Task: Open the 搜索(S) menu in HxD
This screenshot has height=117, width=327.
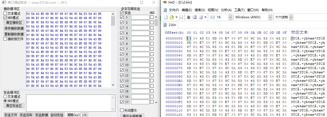Action: 200,10
